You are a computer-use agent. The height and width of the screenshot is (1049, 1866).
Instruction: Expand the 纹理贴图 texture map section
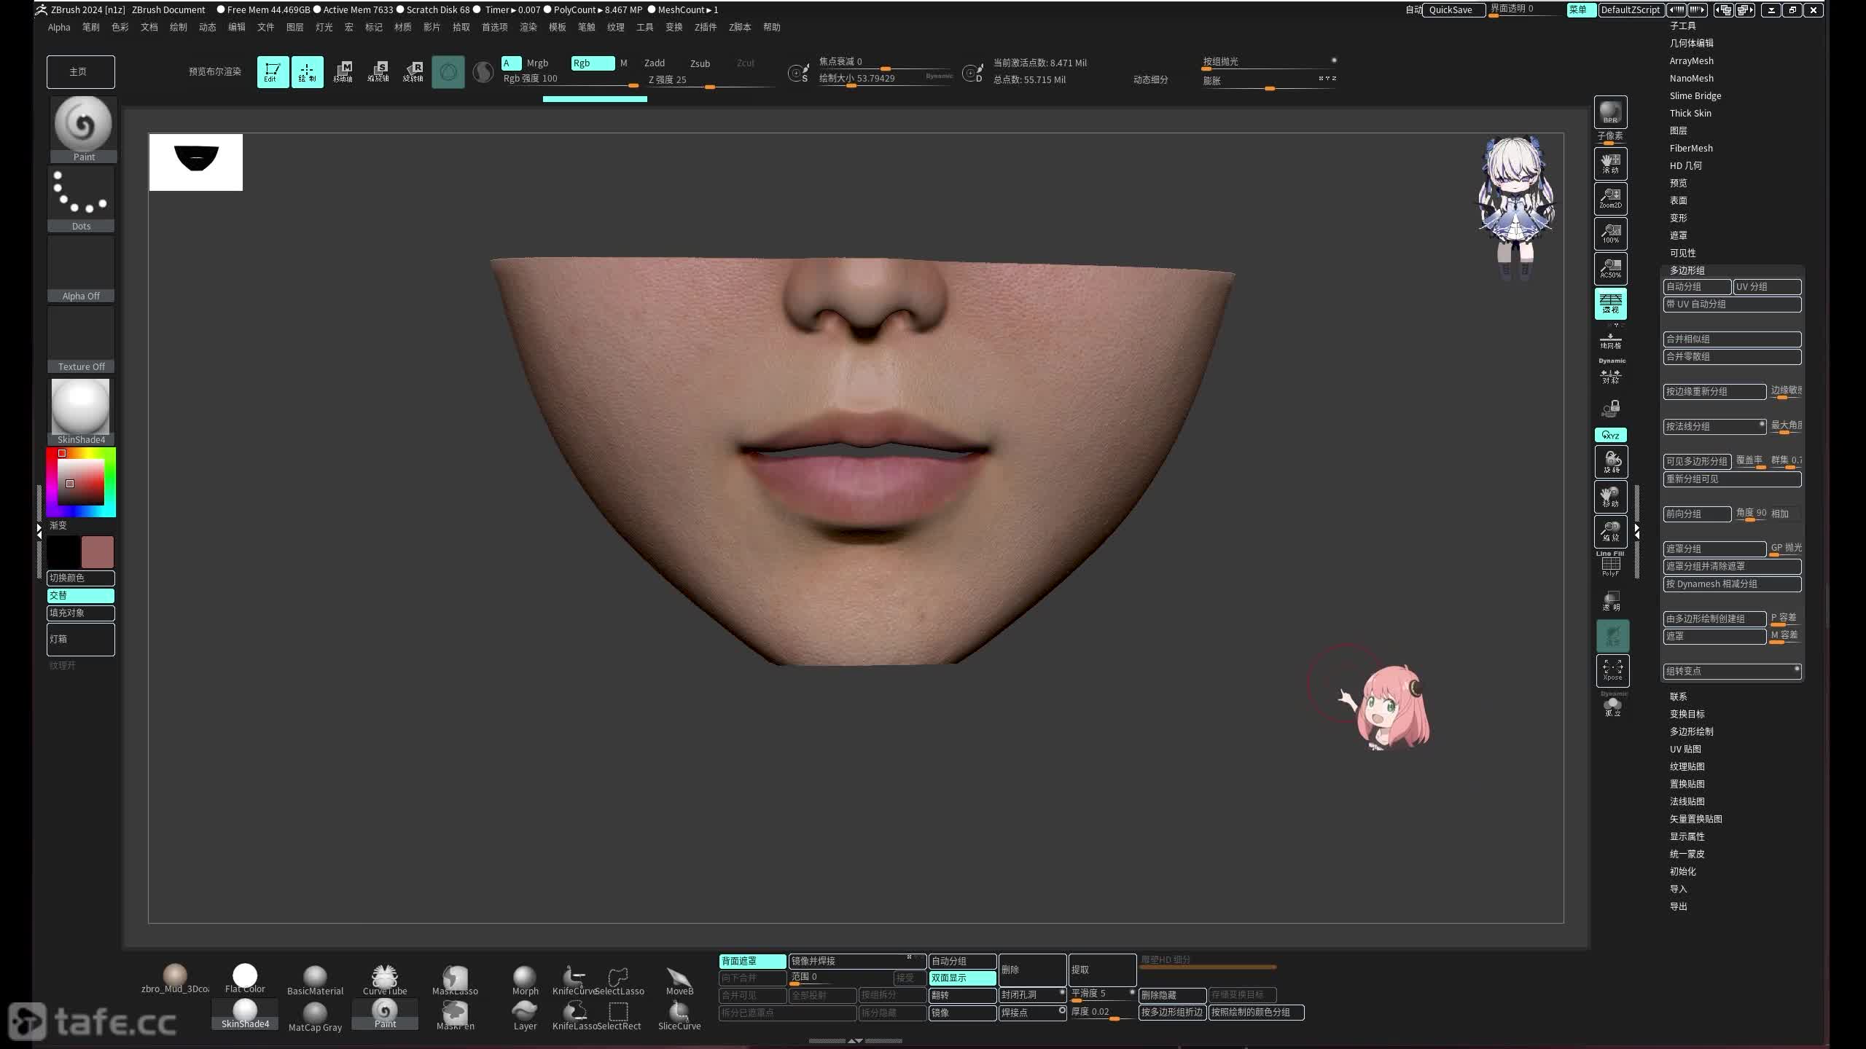1687,766
